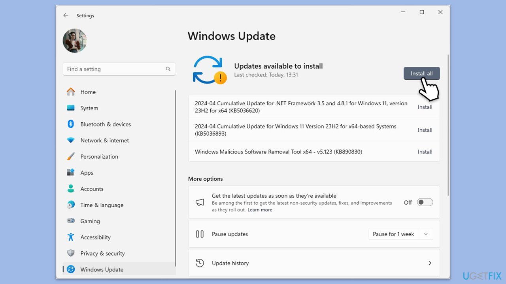This screenshot has width=506, height=284.
Task: Select the Network & internet wifi icon
Action: (71, 140)
